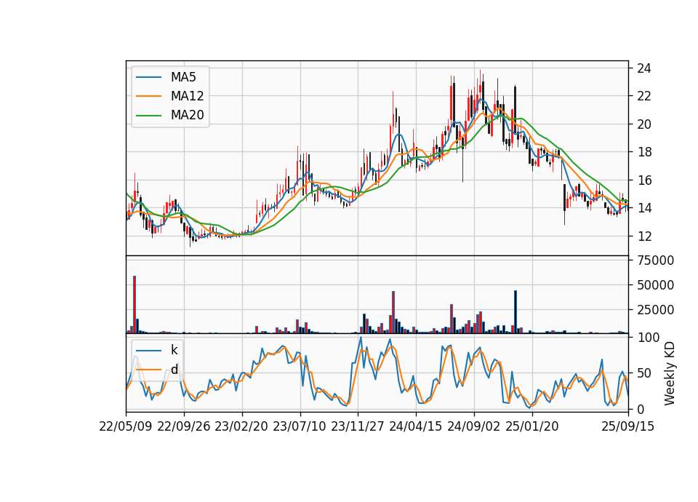The height and width of the screenshot is (502, 698).
Task: Click the KD axis value 50
Action: click(644, 373)
